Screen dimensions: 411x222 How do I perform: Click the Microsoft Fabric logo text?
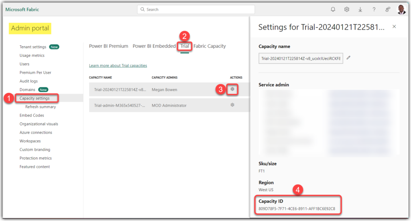click(x=22, y=10)
